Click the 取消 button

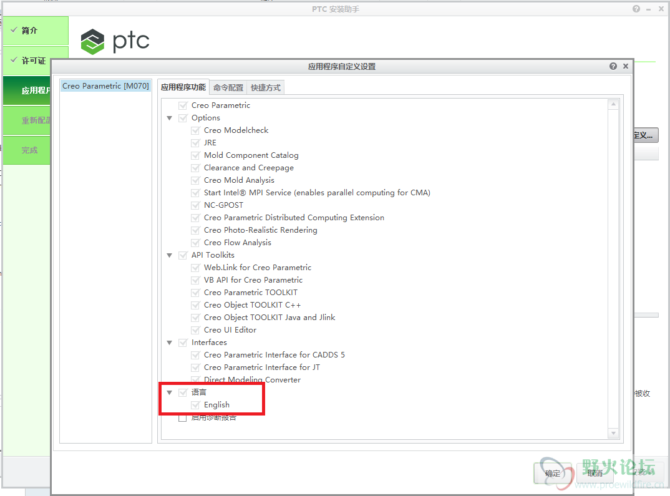[x=595, y=473]
